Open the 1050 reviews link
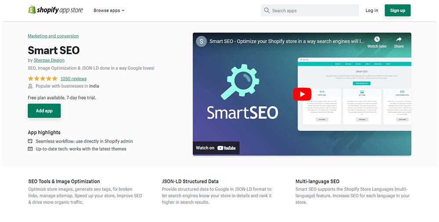This screenshot has height=222, width=439. 73,79
